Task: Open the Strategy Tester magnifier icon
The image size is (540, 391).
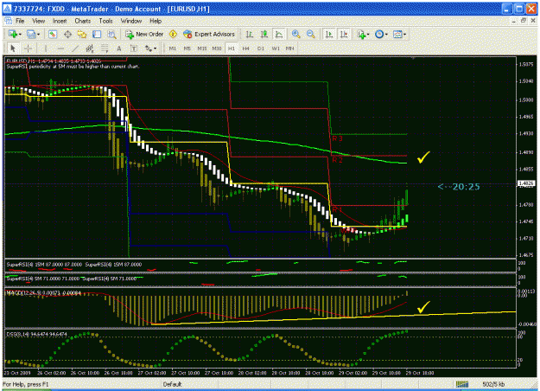Action: tap(111, 34)
